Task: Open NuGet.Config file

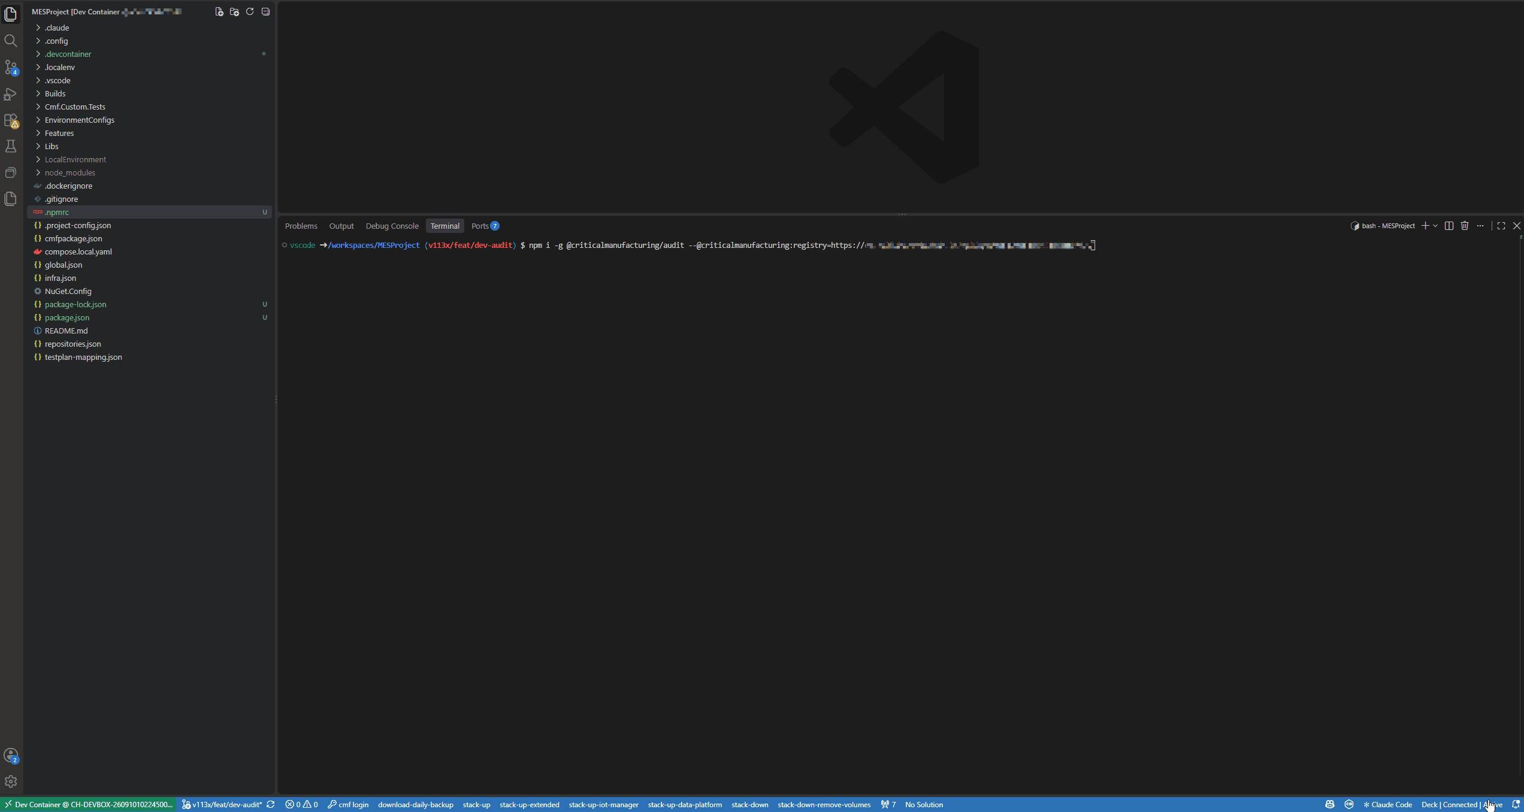Action: [x=149, y=291]
